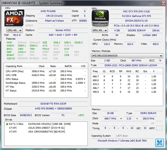Viewport: 167px width, 150px height.
Task: Click the BIOS Date value 04/08/2013
Action: (26, 115)
